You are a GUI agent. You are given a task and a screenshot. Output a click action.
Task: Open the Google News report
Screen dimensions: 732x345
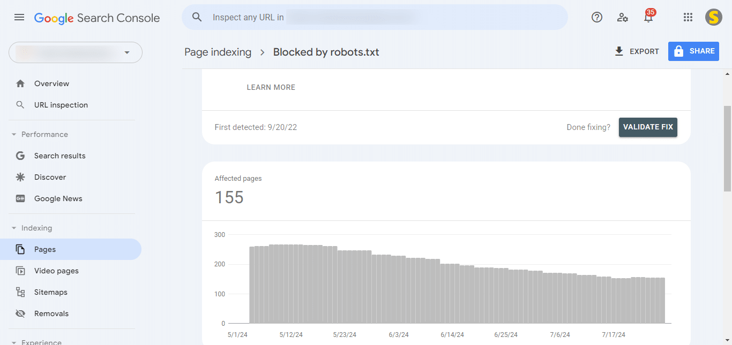(71, 198)
